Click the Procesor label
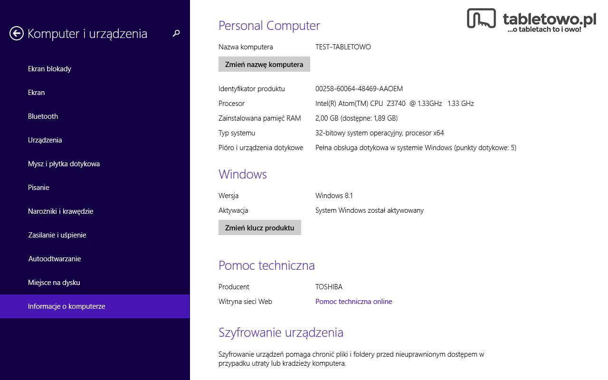The image size is (608, 380). pos(231,104)
